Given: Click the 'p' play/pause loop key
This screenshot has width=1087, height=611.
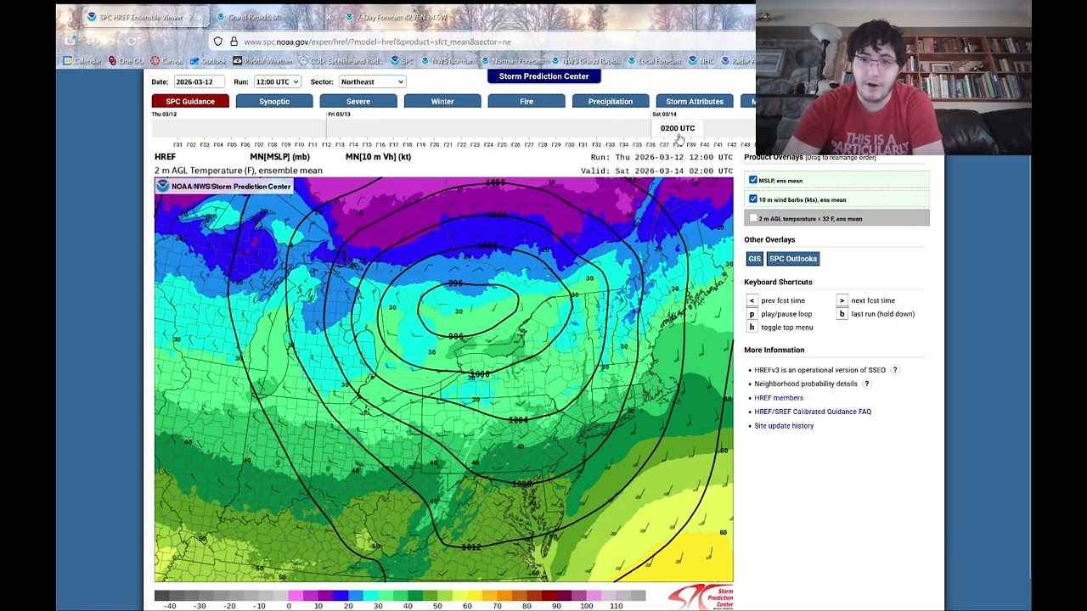Looking at the screenshot, I should tap(752, 314).
